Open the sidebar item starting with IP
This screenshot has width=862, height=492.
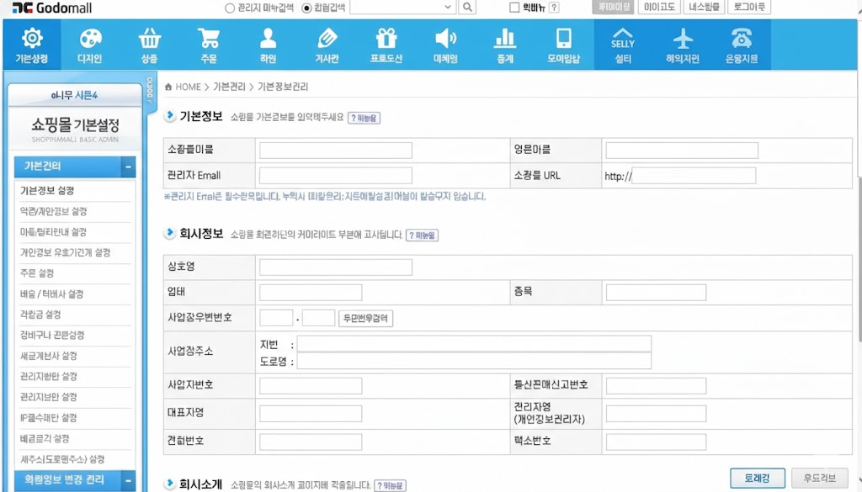(48, 418)
